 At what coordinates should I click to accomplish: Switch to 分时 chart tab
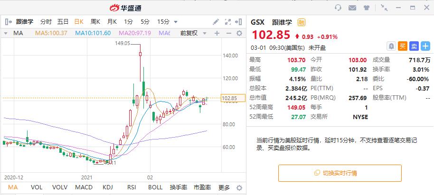(46, 21)
